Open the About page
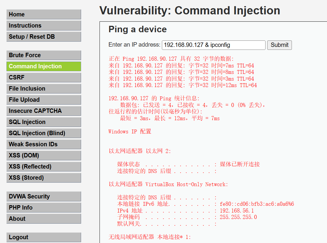The height and width of the screenshot is (243, 327). click(44, 219)
